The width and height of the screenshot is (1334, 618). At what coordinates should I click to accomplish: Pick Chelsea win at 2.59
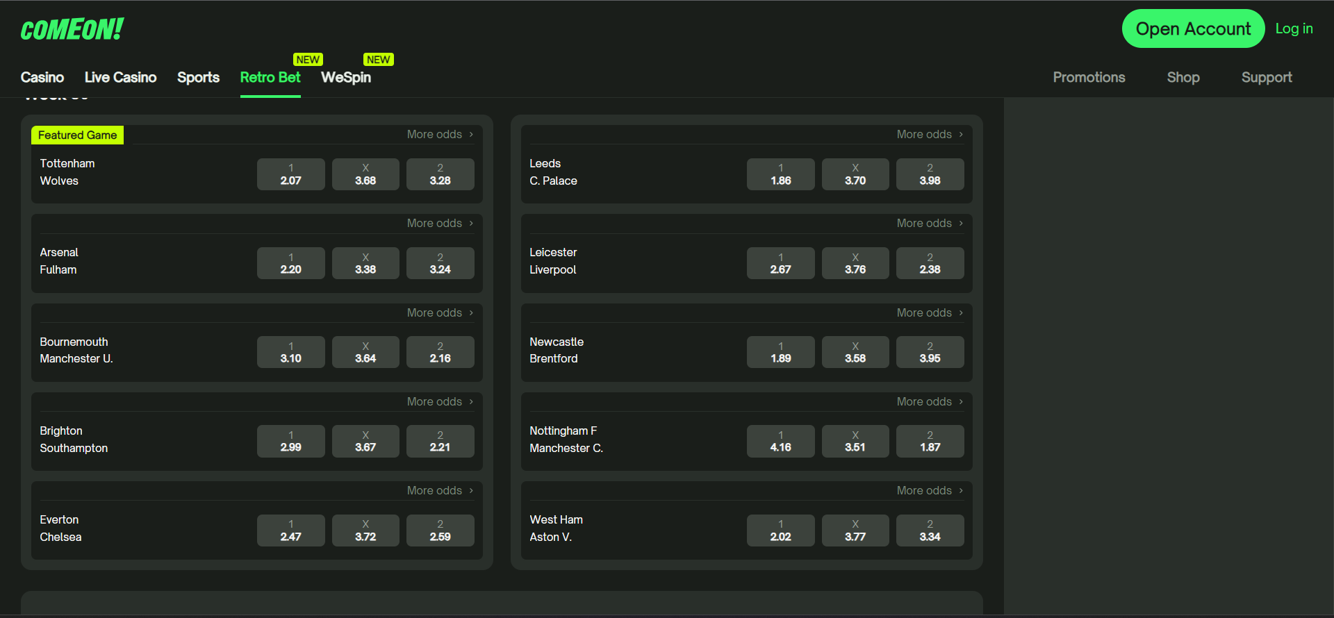coord(440,531)
